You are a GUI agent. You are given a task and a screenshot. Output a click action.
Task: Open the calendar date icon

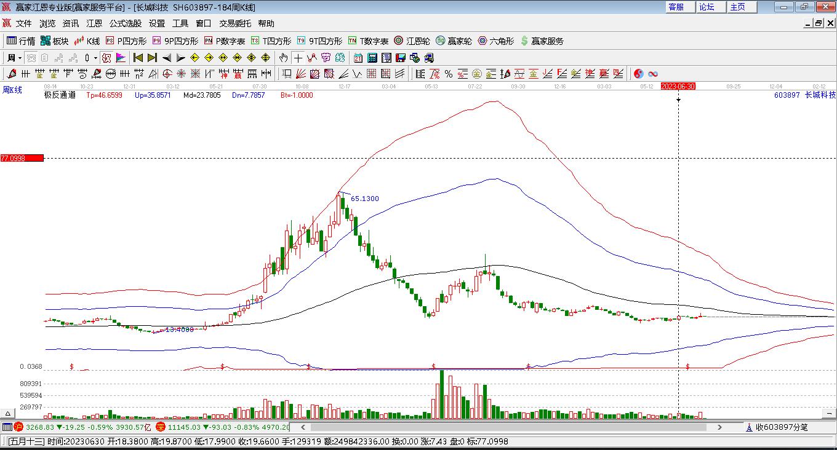[x=358, y=58]
